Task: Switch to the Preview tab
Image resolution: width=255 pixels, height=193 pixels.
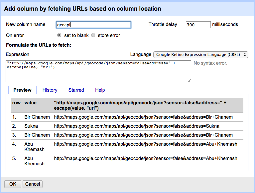Action: 22,90
